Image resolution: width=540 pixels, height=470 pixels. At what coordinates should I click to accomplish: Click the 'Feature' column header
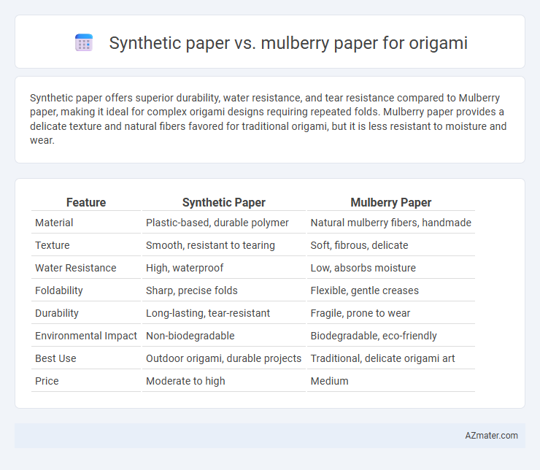(x=86, y=202)
